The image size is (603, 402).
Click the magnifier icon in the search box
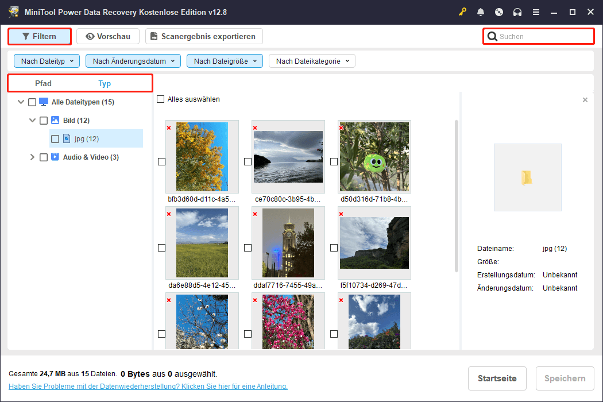(492, 37)
